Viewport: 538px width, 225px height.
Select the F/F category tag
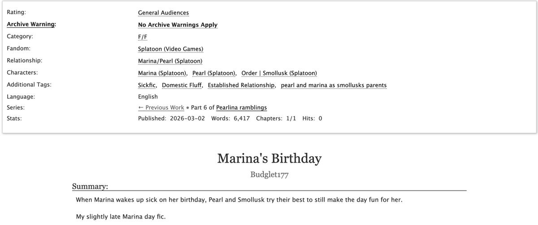pyautogui.click(x=143, y=37)
